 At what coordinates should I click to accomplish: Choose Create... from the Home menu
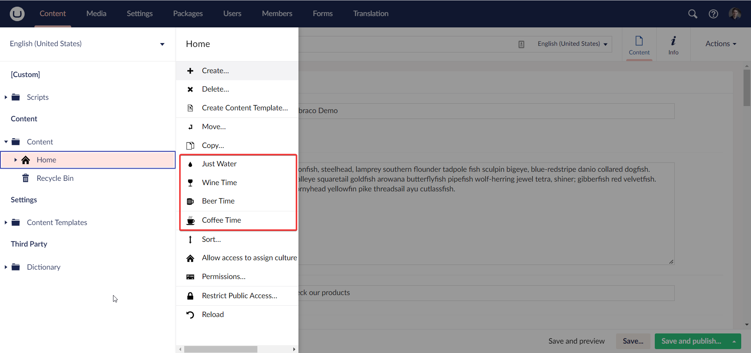(237, 71)
